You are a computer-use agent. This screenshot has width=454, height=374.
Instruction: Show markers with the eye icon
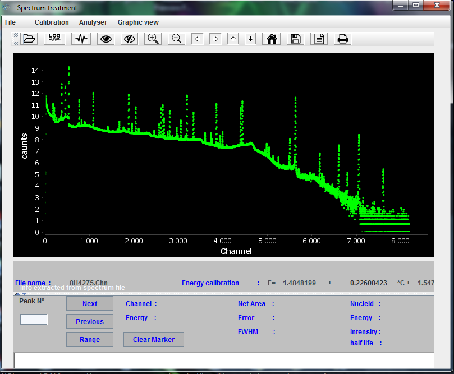click(x=106, y=38)
